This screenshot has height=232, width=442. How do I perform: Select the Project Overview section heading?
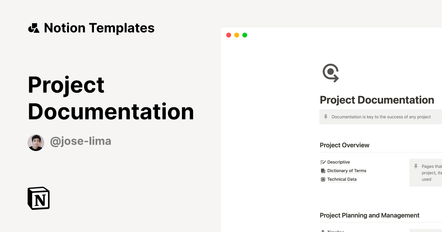(x=344, y=145)
